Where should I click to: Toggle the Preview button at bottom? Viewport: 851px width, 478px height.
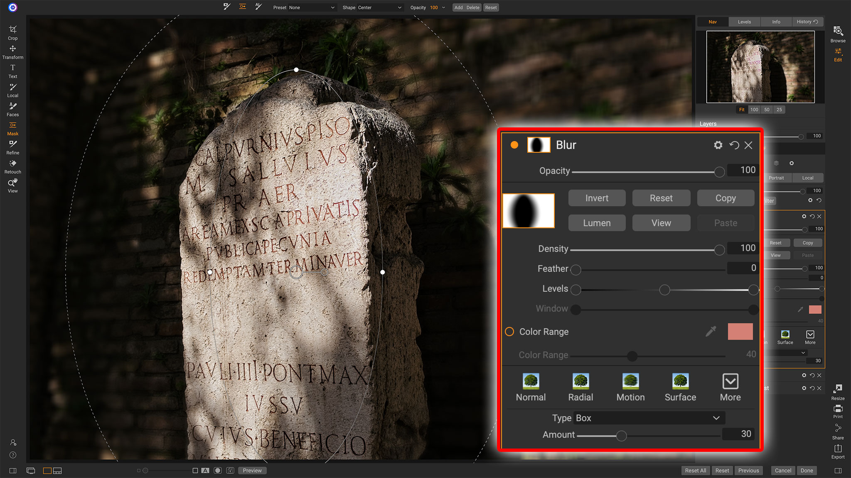click(x=252, y=471)
